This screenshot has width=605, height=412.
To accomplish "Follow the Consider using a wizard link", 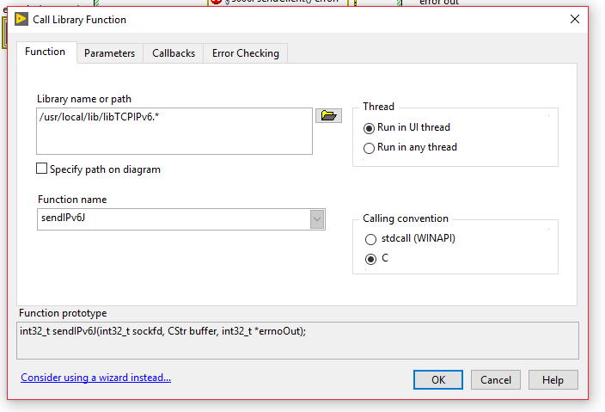I will [96, 378].
